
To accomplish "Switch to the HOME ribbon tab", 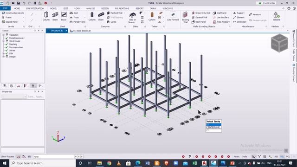I will (17, 8).
